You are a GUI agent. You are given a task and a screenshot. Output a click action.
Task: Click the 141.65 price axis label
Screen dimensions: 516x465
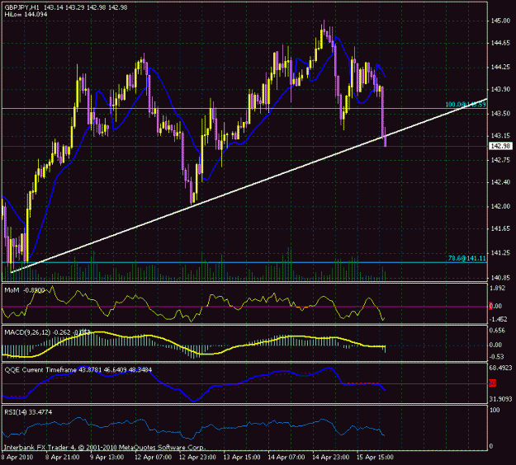point(500,228)
